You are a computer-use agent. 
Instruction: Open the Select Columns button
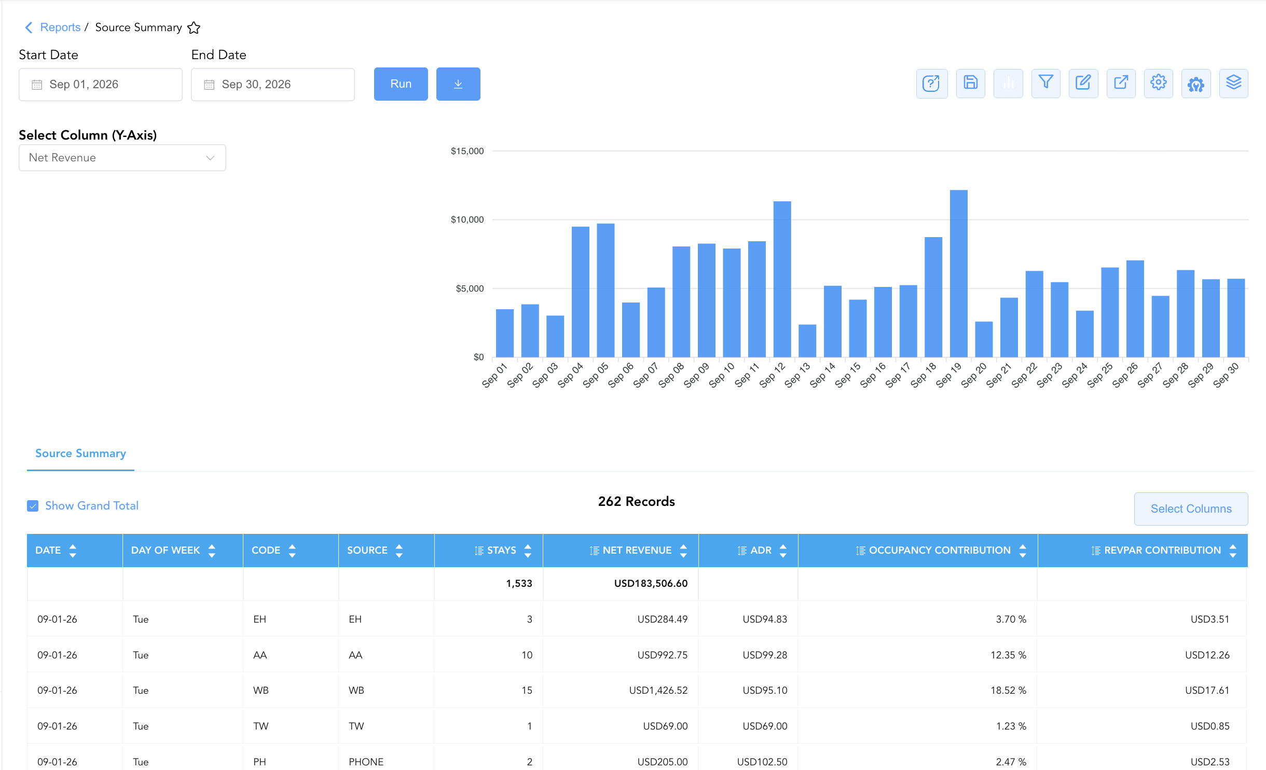coord(1191,509)
